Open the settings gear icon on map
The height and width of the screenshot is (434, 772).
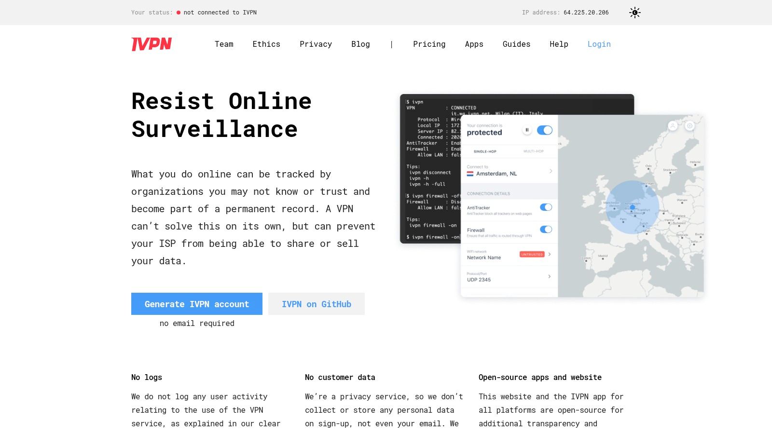690,126
